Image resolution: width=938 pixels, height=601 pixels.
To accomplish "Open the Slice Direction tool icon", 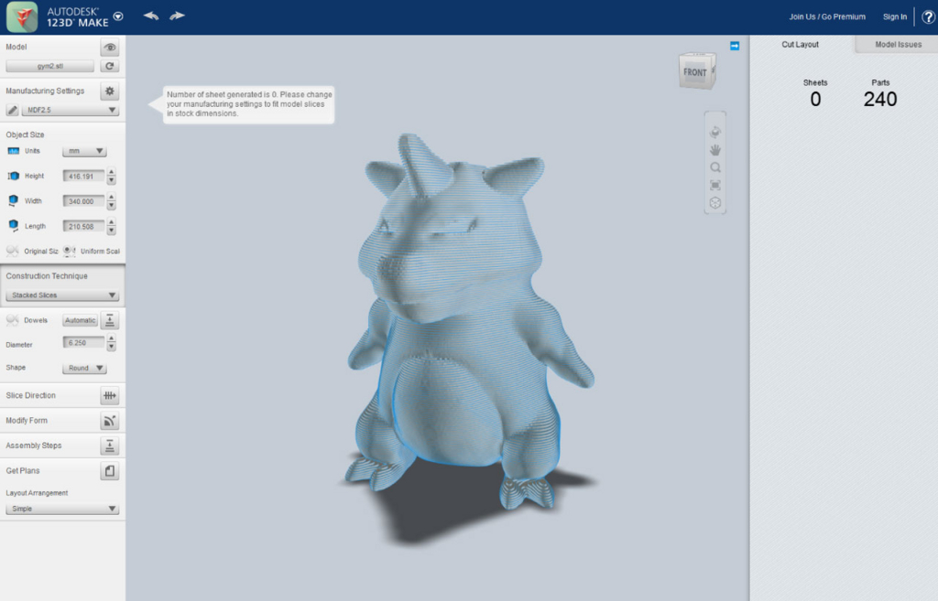I will (x=110, y=395).
